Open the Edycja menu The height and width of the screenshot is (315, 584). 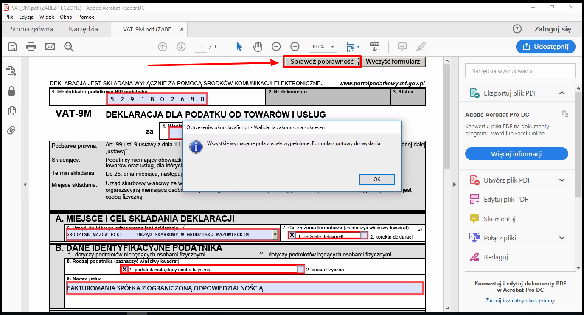click(x=26, y=17)
